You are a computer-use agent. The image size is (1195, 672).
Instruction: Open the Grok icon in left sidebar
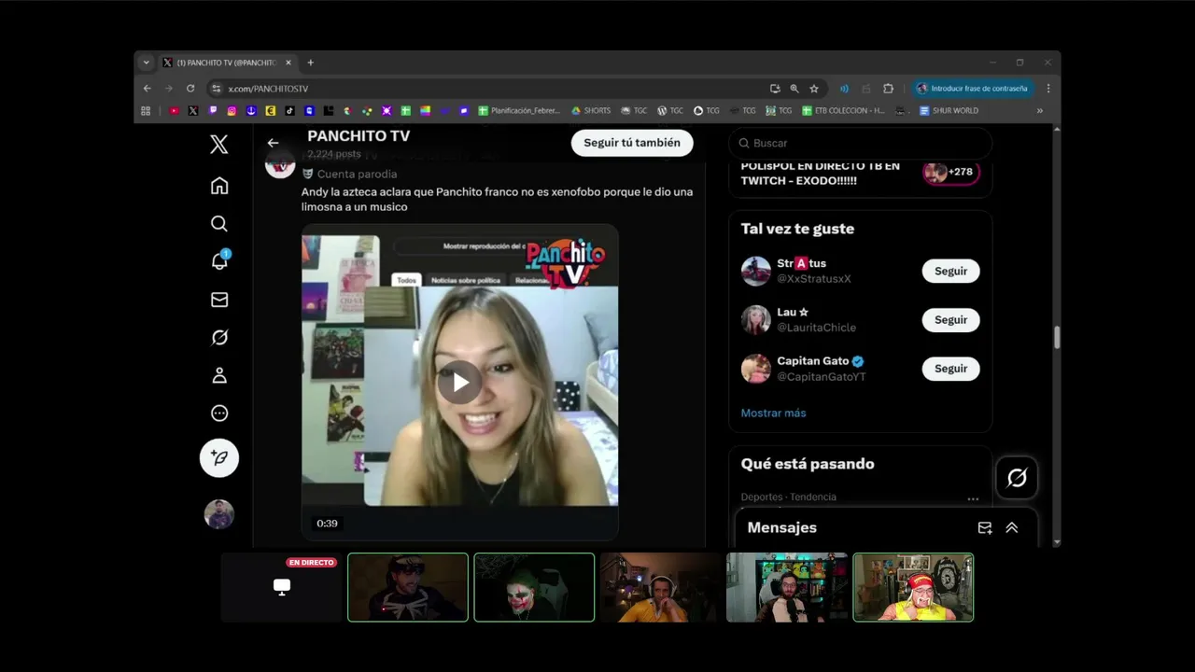218,337
